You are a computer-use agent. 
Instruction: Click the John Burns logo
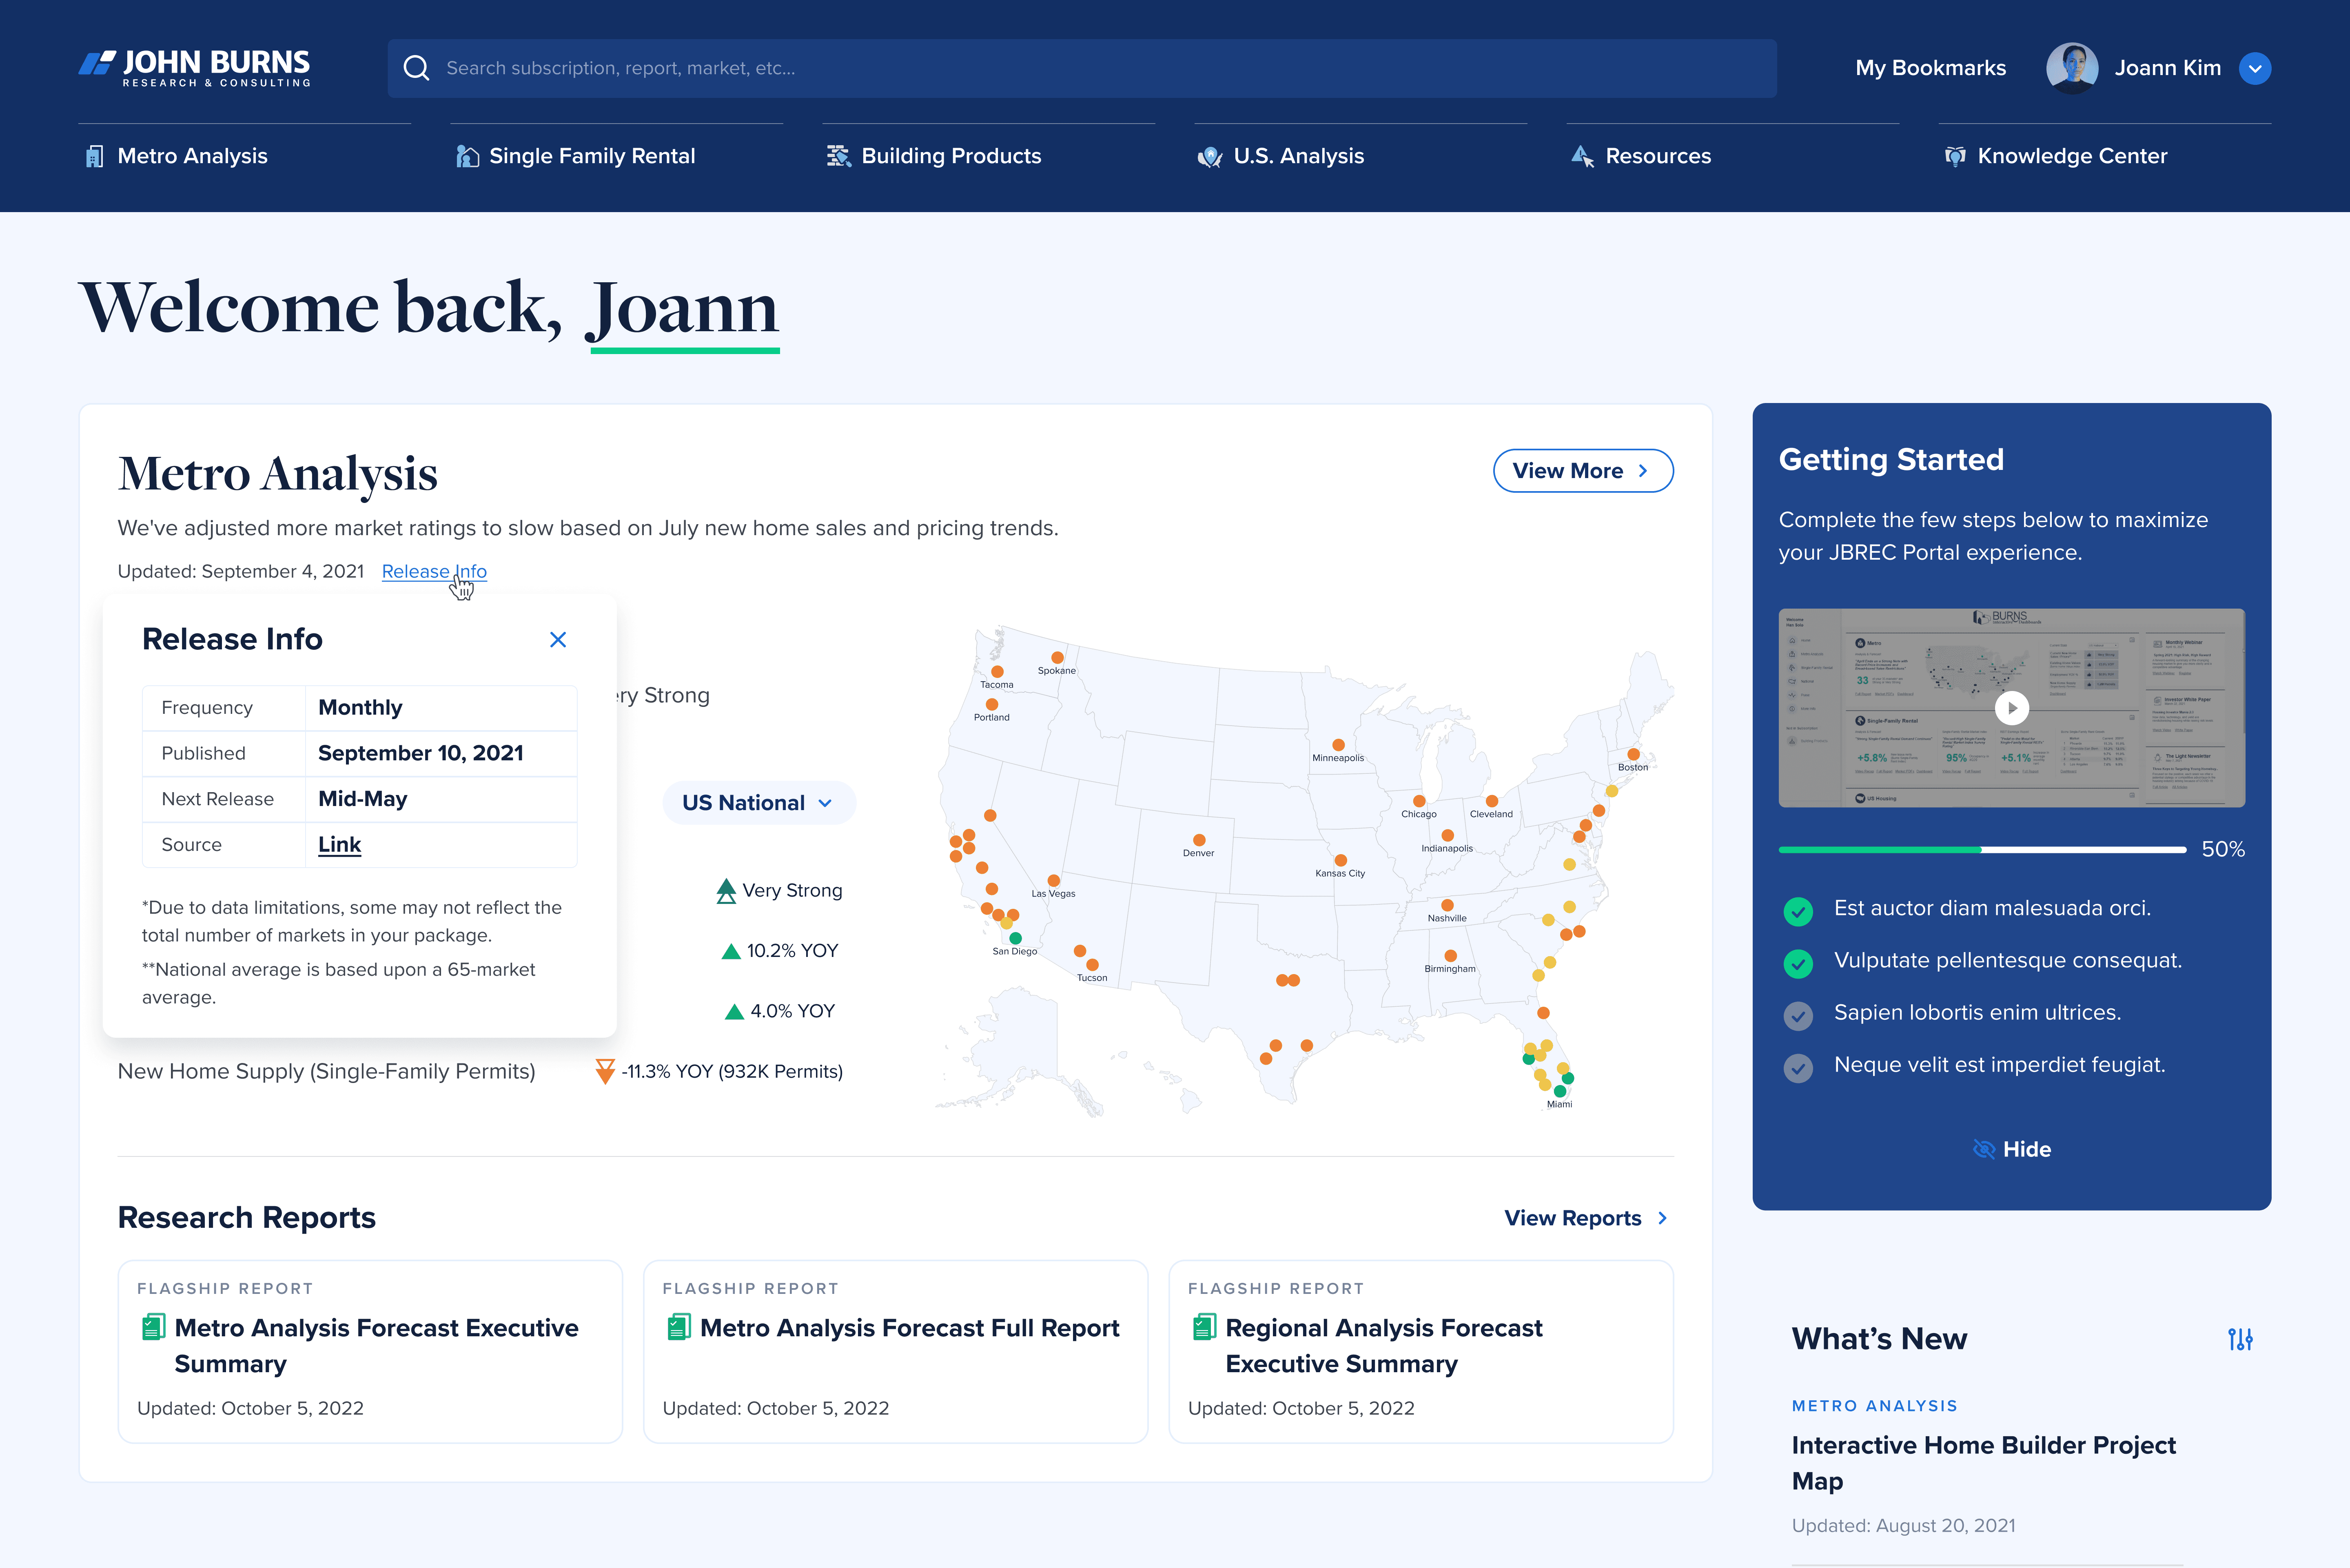point(195,68)
